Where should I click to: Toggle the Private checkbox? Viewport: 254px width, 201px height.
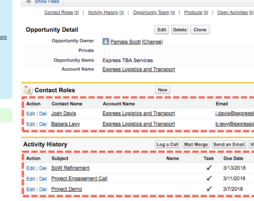coord(107,52)
